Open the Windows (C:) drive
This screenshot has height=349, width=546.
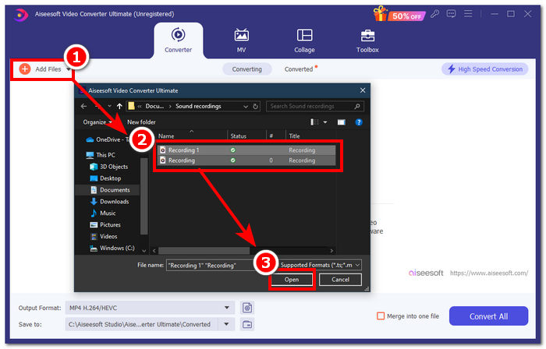[x=112, y=248]
